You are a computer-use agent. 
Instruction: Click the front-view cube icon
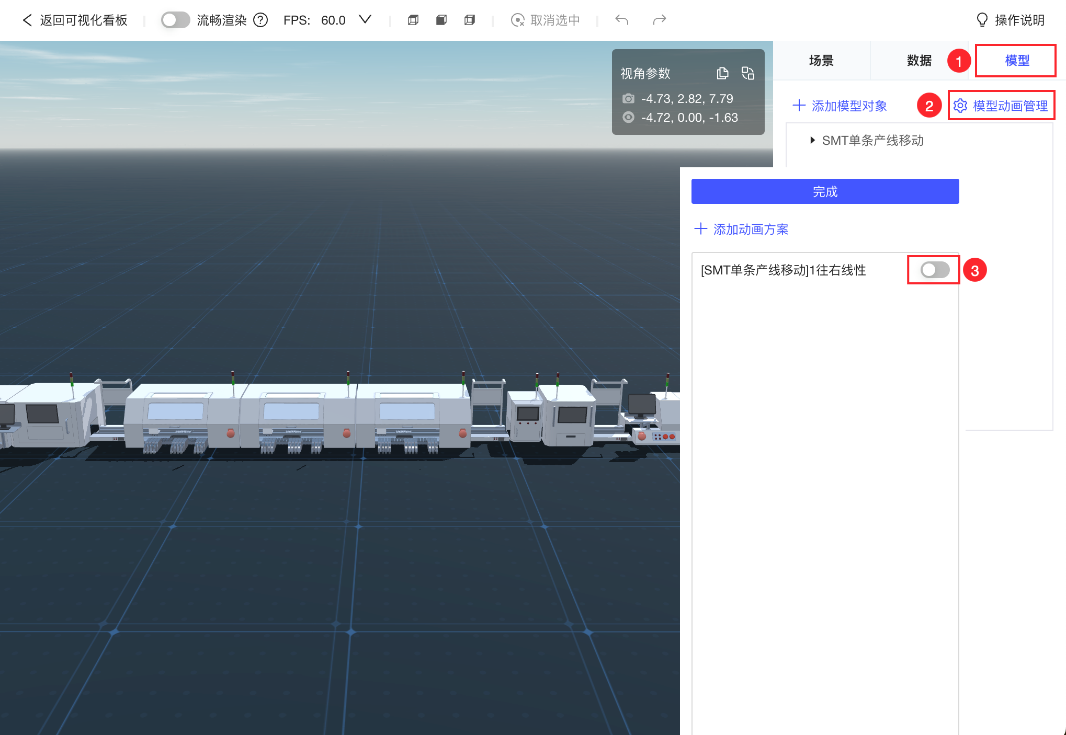[441, 20]
